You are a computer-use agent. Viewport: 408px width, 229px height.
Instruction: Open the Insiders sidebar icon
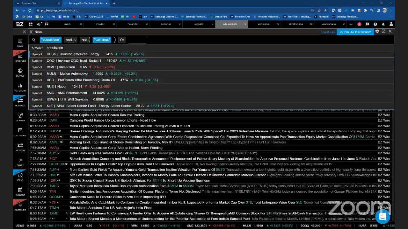pos(20,191)
